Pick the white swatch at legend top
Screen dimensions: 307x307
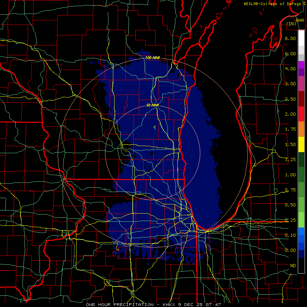click(x=301, y=38)
